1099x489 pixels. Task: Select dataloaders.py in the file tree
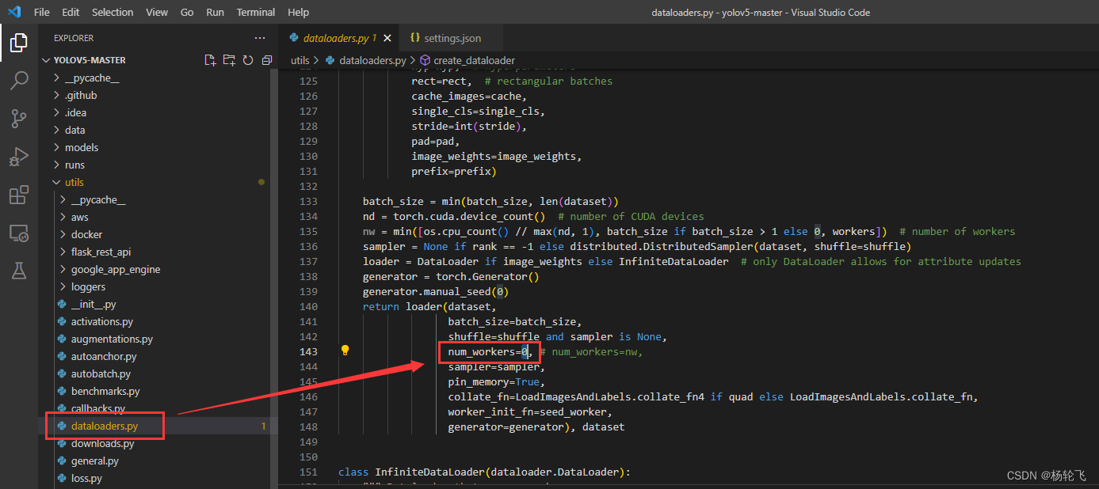[105, 426]
